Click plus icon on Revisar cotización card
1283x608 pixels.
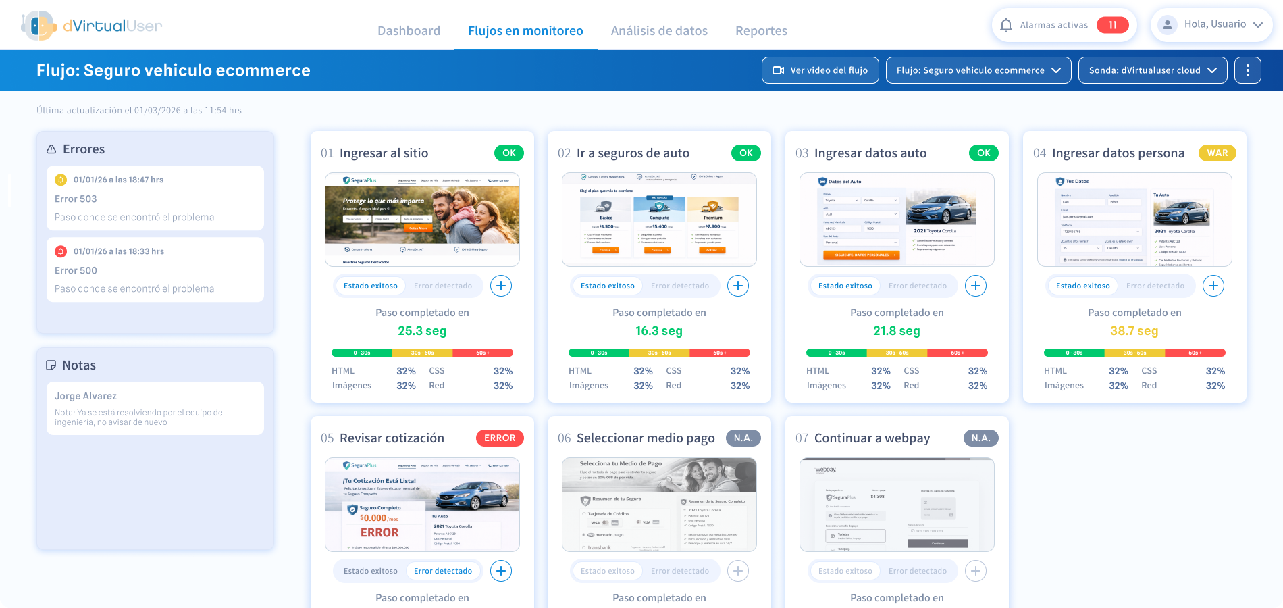click(500, 571)
